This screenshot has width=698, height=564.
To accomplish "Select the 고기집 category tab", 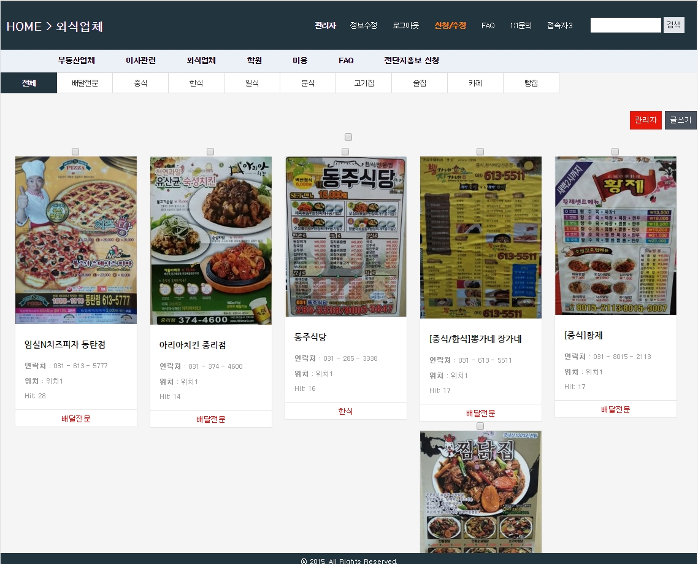I will click(364, 83).
